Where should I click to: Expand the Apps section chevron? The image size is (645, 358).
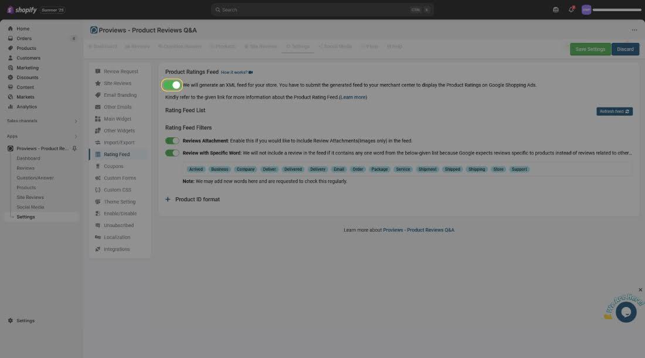pos(76,136)
